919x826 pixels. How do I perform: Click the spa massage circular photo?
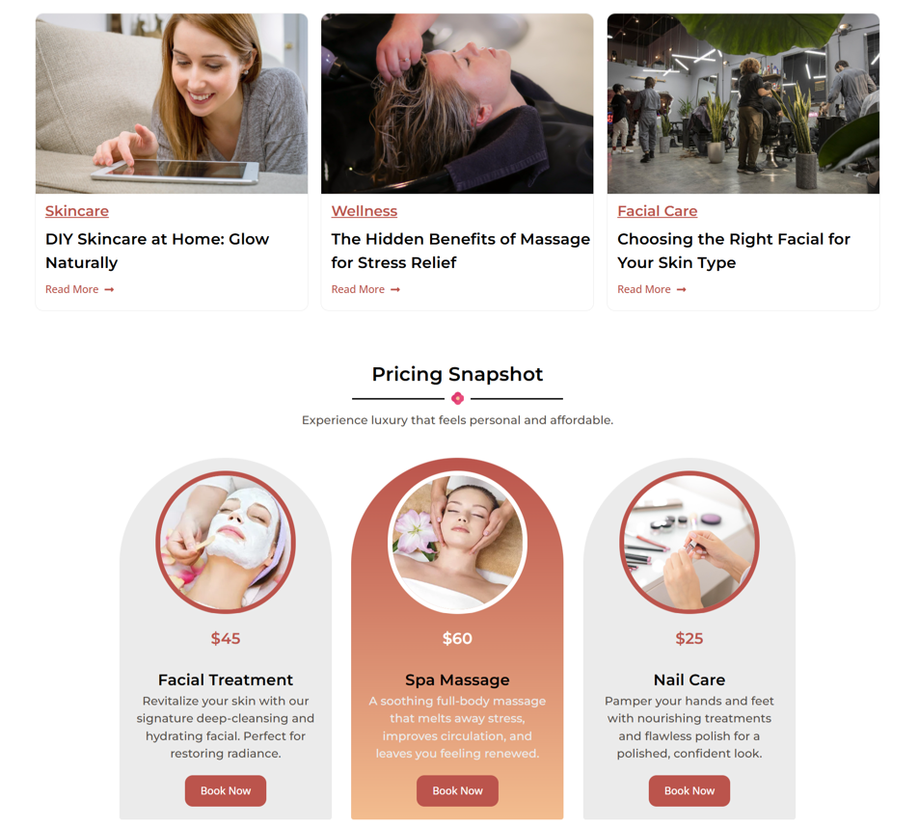[x=458, y=542]
